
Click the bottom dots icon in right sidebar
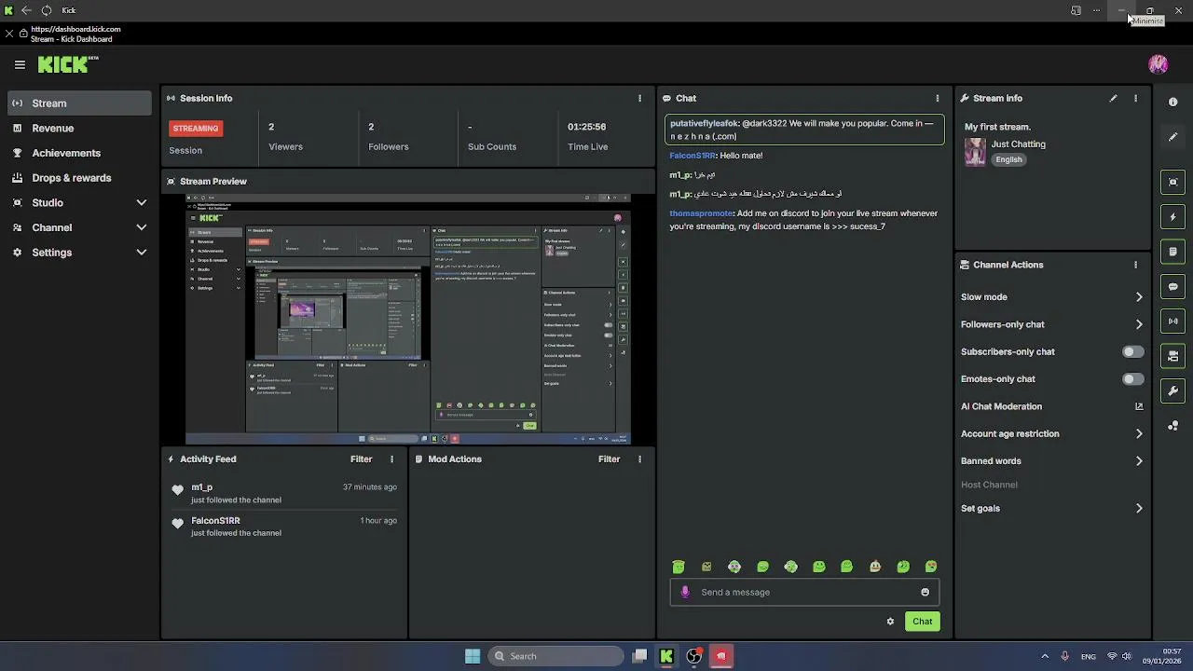(1172, 426)
